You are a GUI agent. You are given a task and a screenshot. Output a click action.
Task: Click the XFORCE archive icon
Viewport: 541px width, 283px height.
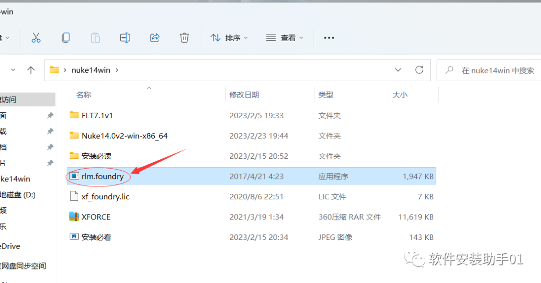[x=74, y=216]
